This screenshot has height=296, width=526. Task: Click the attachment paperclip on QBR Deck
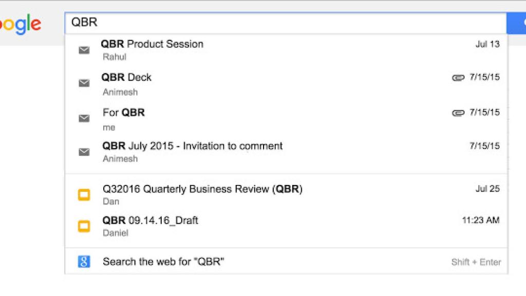coord(458,78)
